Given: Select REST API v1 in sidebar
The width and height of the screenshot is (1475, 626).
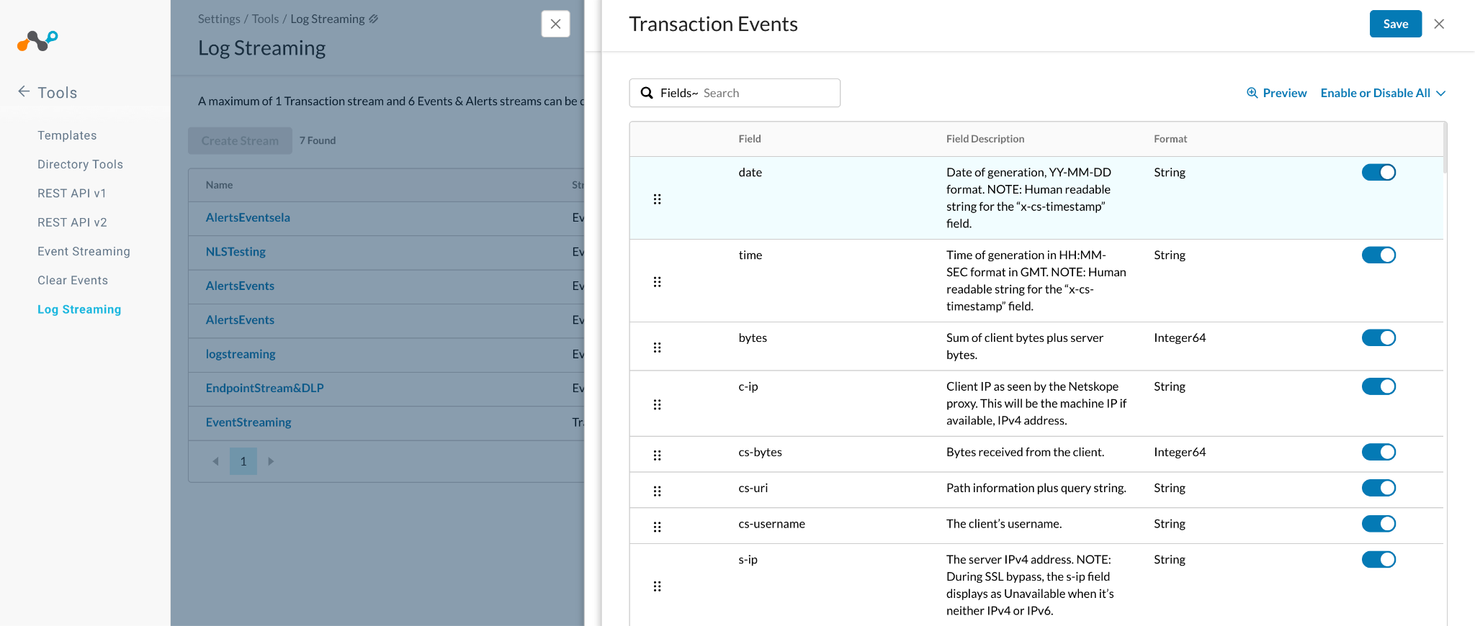Looking at the screenshot, I should [72, 193].
